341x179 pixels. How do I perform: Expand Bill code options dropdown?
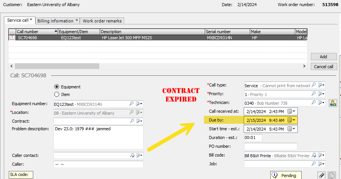321,155
